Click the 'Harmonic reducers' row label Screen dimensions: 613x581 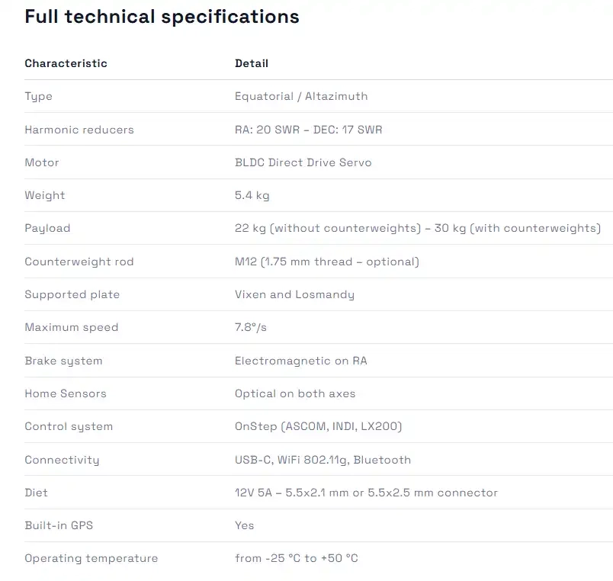pos(79,130)
